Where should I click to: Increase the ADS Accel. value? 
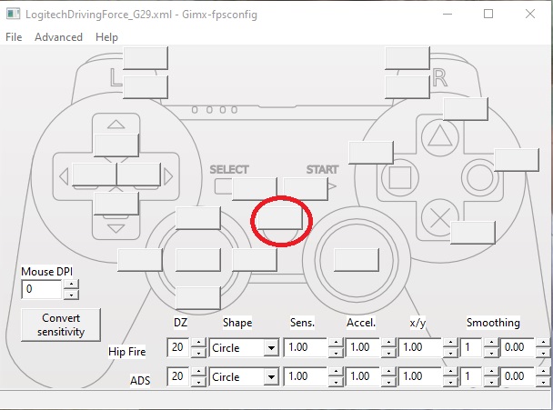(388, 372)
